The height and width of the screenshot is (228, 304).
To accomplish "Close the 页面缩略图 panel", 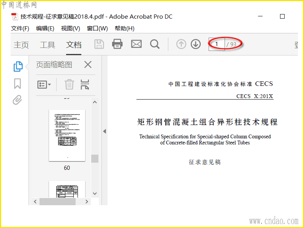I will 88,65.
